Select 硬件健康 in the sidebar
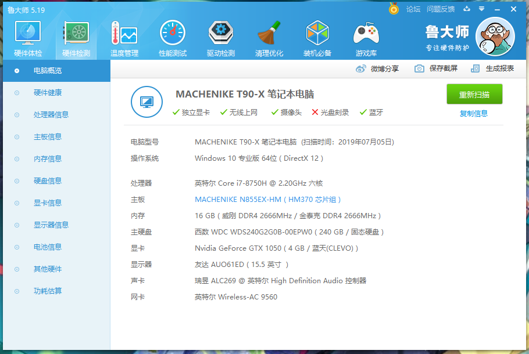Image resolution: width=529 pixels, height=354 pixels. coord(57,93)
